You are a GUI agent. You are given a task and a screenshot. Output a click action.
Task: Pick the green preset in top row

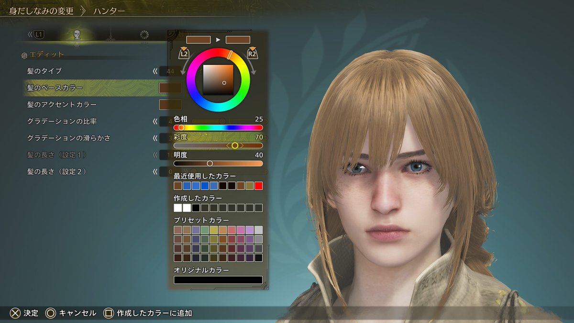pyautogui.click(x=205, y=230)
